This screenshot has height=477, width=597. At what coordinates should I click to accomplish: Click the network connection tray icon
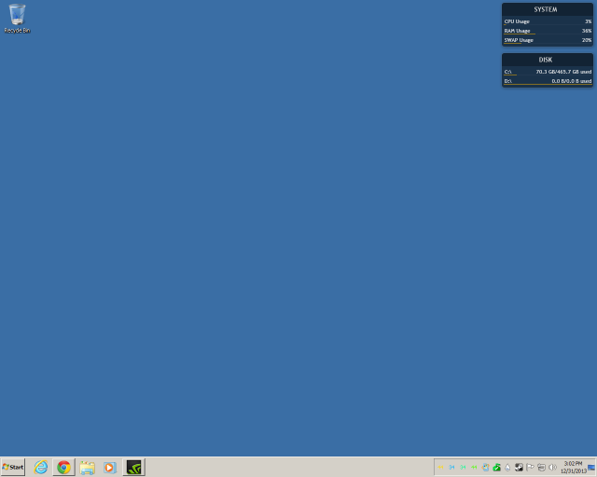pyautogui.click(x=541, y=467)
